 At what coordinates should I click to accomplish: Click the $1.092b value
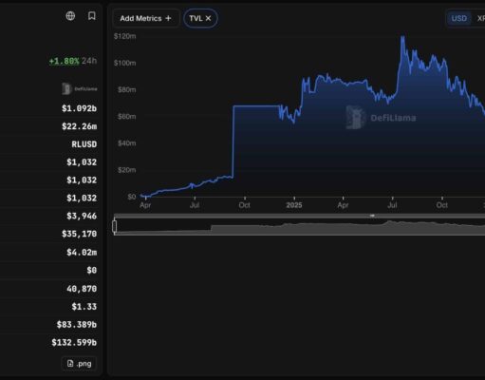point(79,108)
